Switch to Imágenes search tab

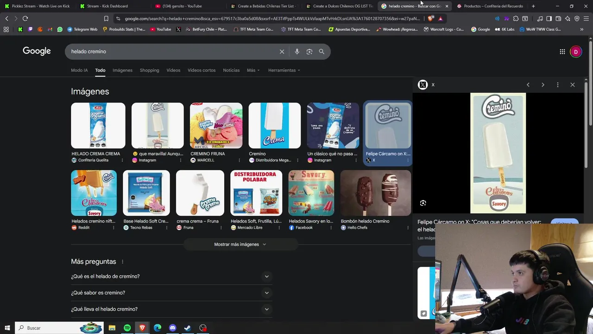(122, 71)
